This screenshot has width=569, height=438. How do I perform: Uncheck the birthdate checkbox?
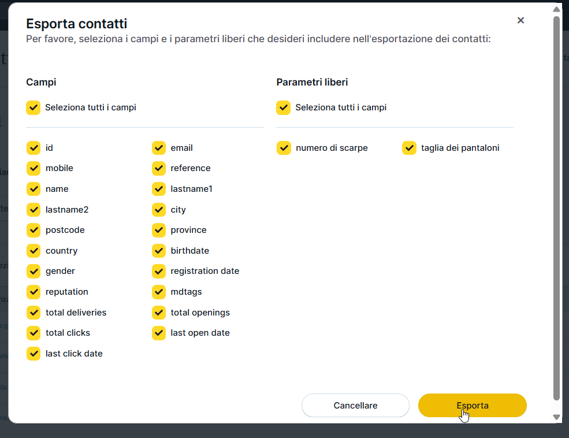pyautogui.click(x=159, y=251)
